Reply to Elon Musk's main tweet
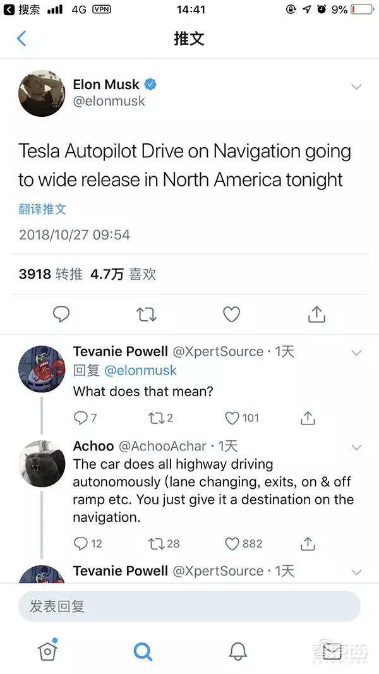 click(x=61, y=314)
